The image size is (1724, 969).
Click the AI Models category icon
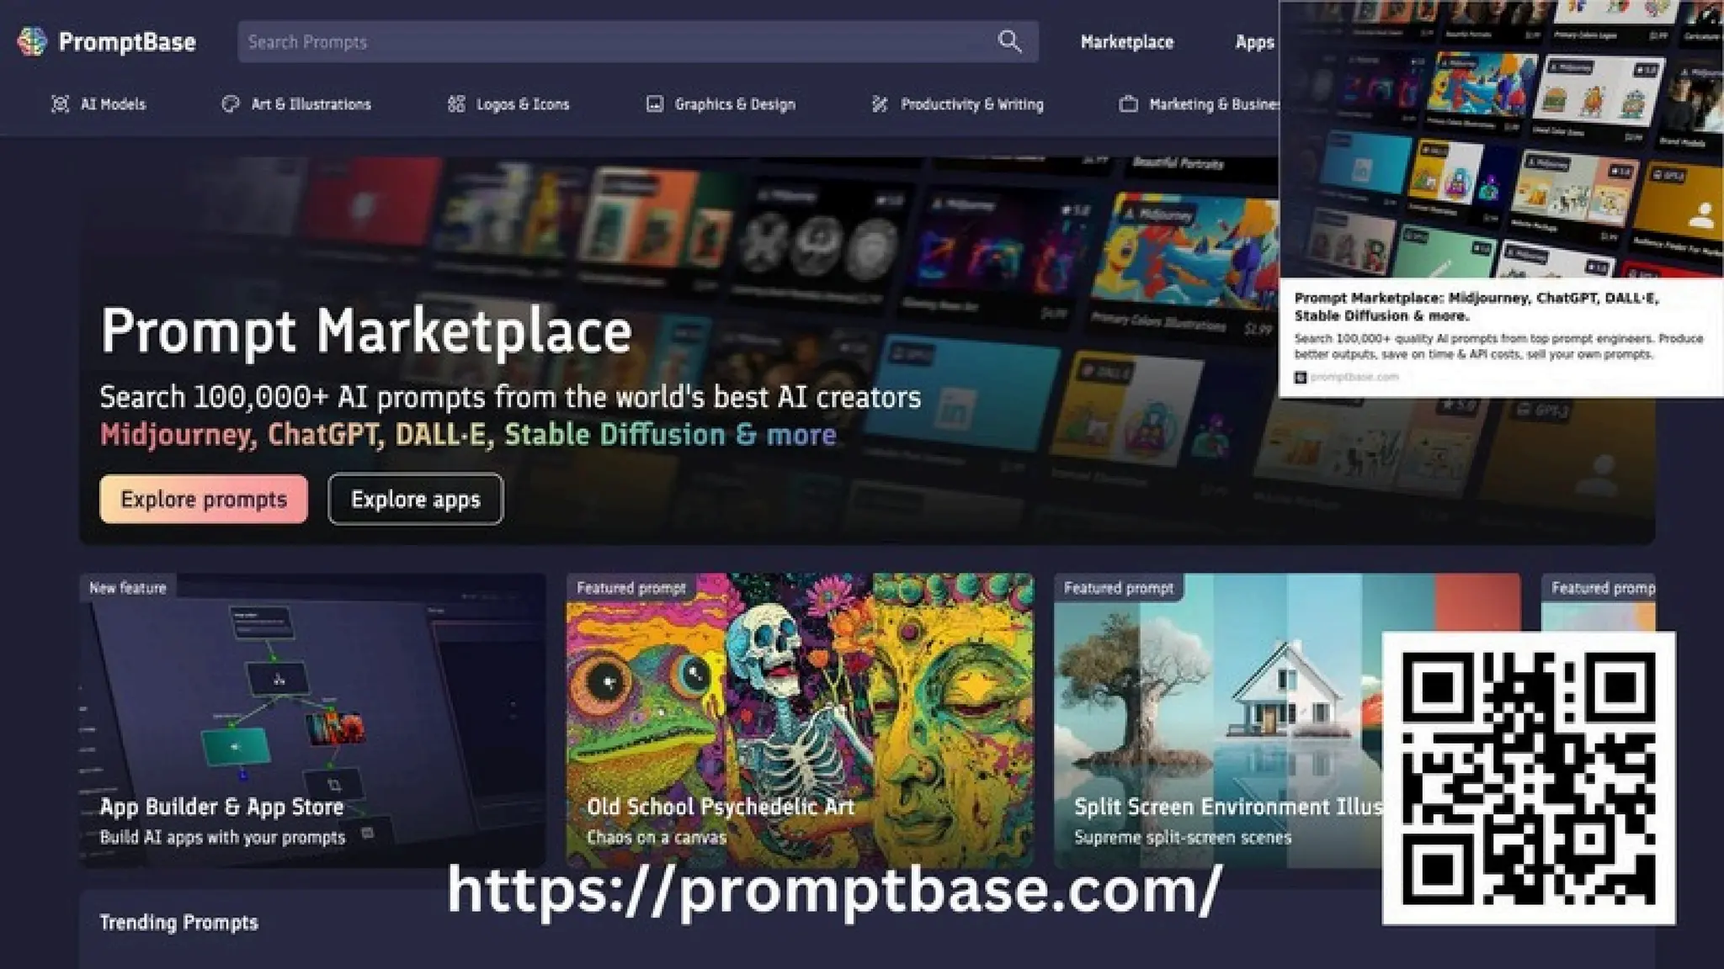tap(60, 104)
